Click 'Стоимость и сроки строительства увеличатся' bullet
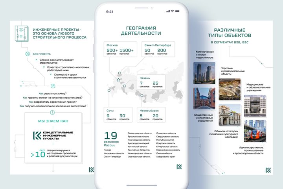283x189 pixels. click(x=70, y=76)
